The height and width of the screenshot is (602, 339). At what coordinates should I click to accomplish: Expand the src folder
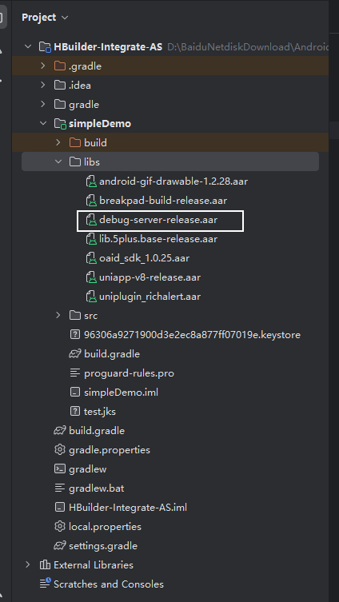pos(58,316)
